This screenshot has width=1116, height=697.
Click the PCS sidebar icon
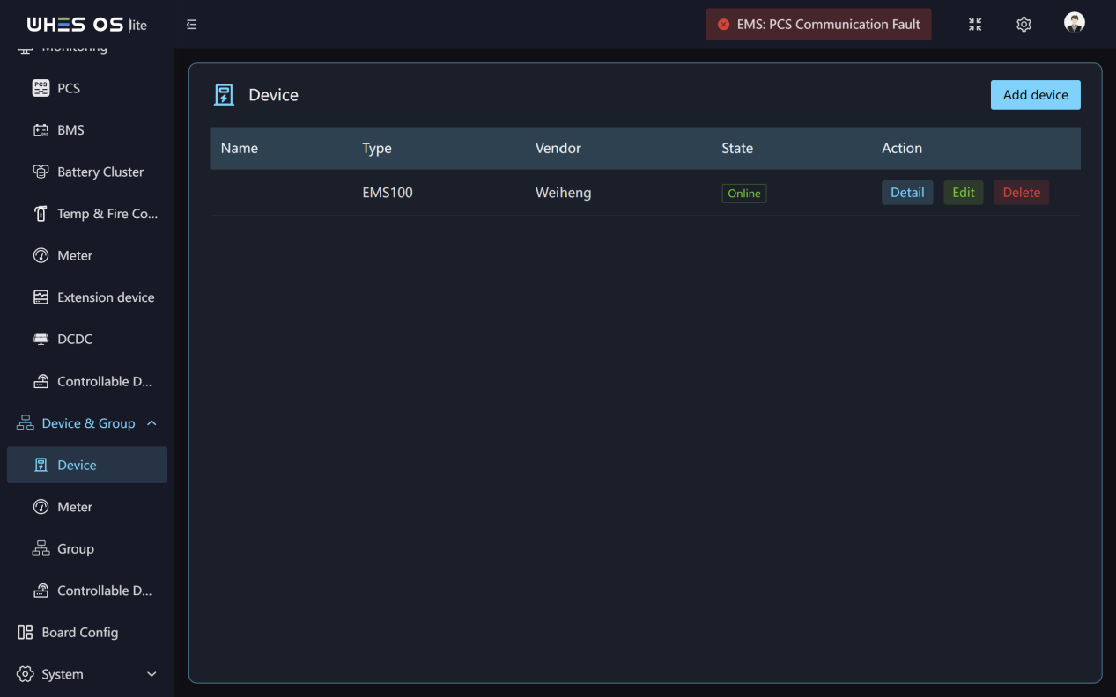41,88
